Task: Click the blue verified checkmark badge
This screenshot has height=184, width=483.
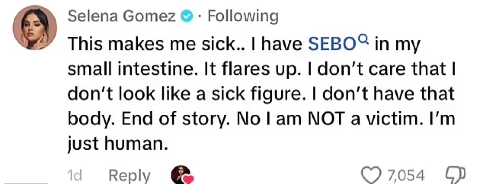Action: click(187, 16)
